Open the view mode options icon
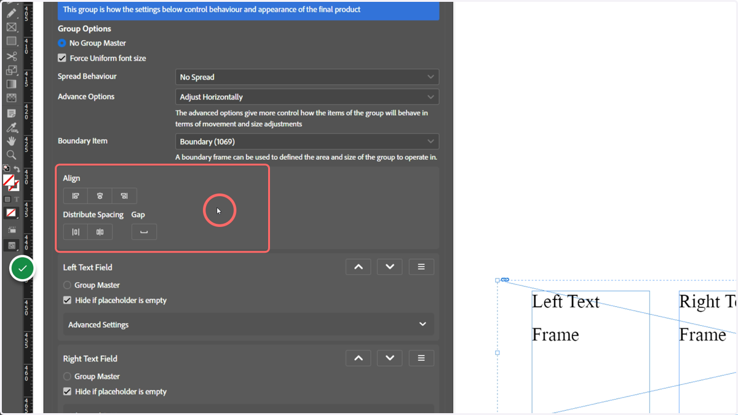 coord(11,230)
